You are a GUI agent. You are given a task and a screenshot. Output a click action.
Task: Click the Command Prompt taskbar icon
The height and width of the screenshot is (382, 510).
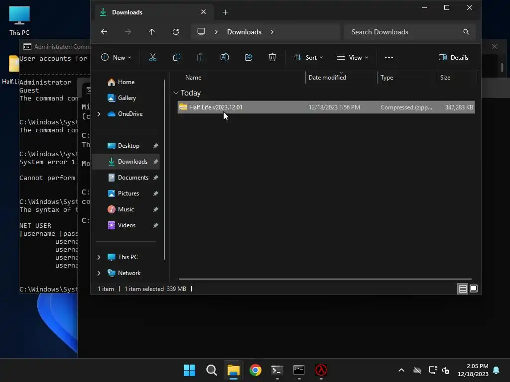pos(299,370)
